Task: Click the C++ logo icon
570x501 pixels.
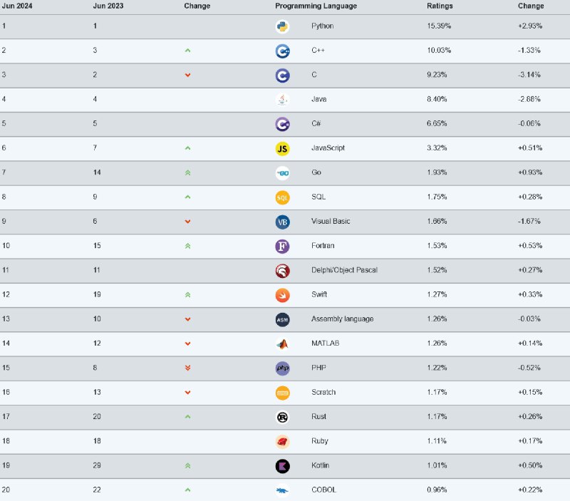Action: point(282,51)
